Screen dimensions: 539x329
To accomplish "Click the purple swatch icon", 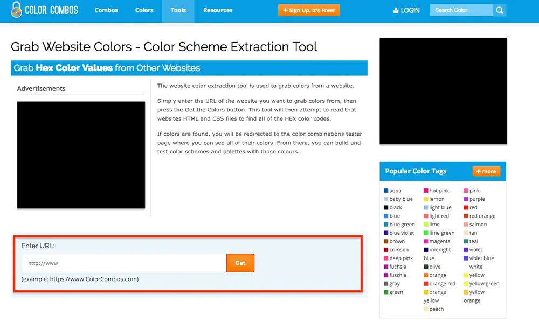I will pyautogui.click(x=466, y=199).
